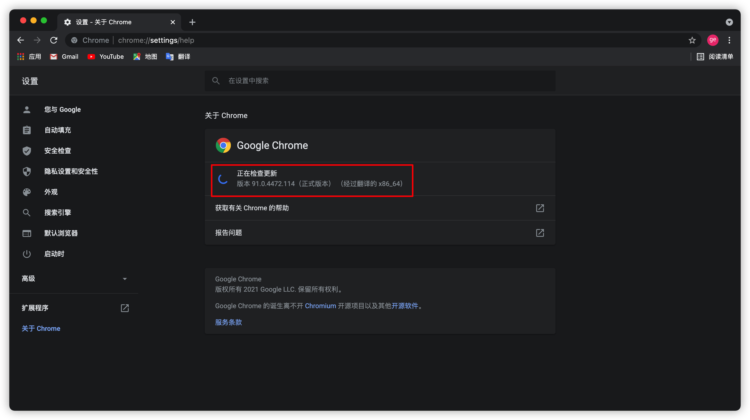Open the 应用 apps shortcut
This screenshot has width=750, height=420.
tap(29, 56)
